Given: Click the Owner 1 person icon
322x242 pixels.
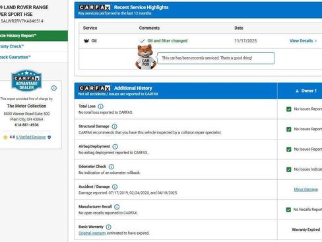Looking at the screenshot, I should pyautogui.click(x=297, y=91).
